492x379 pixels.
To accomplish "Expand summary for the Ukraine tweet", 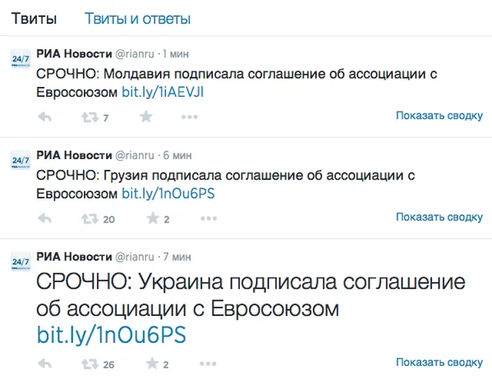I will pyautogui.click(x=439, y=363).
